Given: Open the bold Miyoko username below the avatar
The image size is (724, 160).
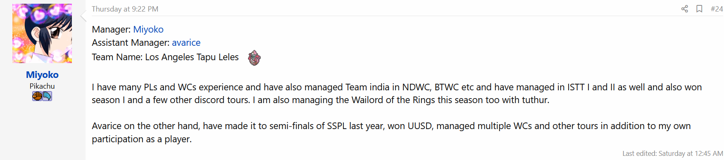Looking at the screenshot, I should [x=42, y=75].
